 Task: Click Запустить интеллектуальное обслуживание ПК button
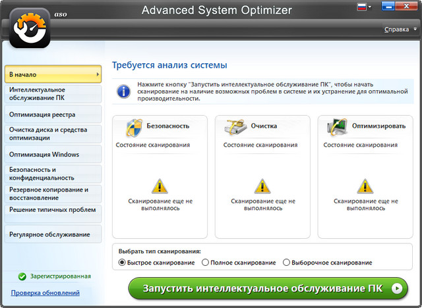tap(268, 288)
